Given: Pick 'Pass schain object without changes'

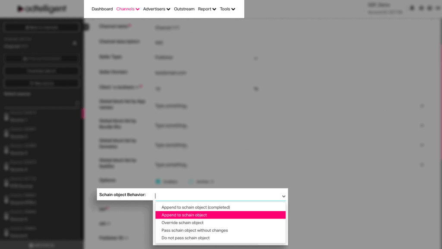Looking at the screenshot, I should (195, 231).
